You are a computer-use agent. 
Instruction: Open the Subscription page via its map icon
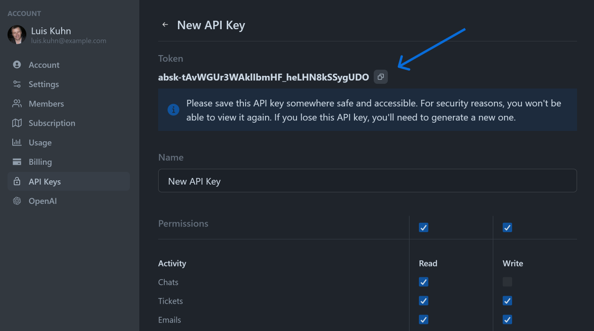tap(17, 123)
